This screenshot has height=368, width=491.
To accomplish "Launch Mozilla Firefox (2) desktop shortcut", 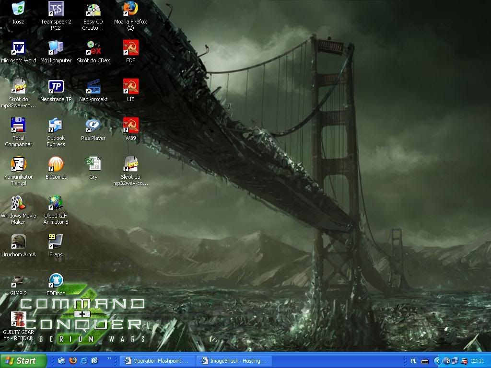I will [130, 9].
